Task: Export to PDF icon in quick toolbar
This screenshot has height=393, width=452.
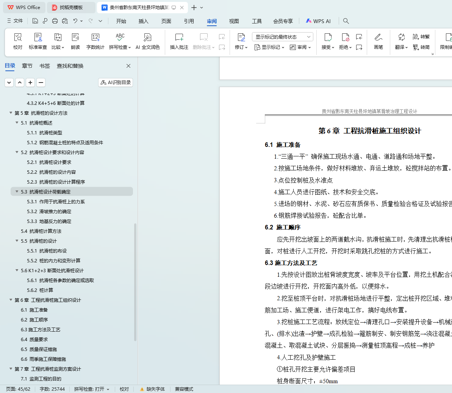Action: point(45,21)
